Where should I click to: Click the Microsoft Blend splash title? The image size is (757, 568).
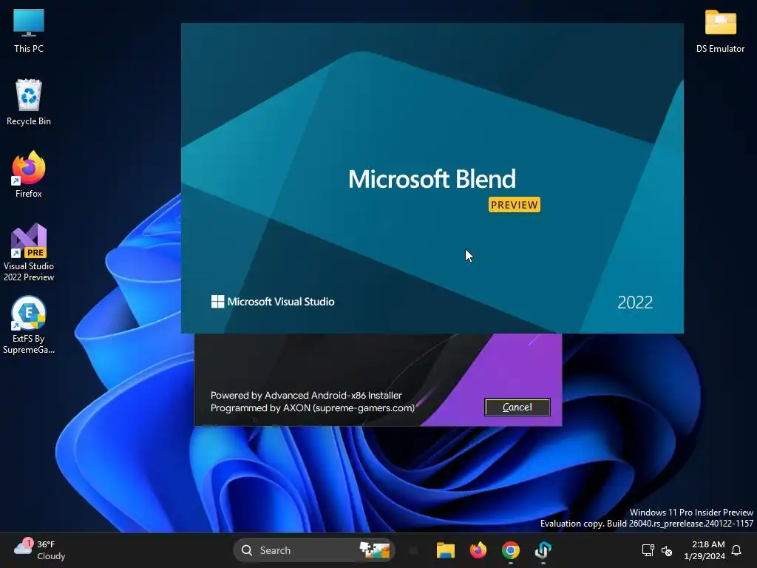tap(432, 179)
